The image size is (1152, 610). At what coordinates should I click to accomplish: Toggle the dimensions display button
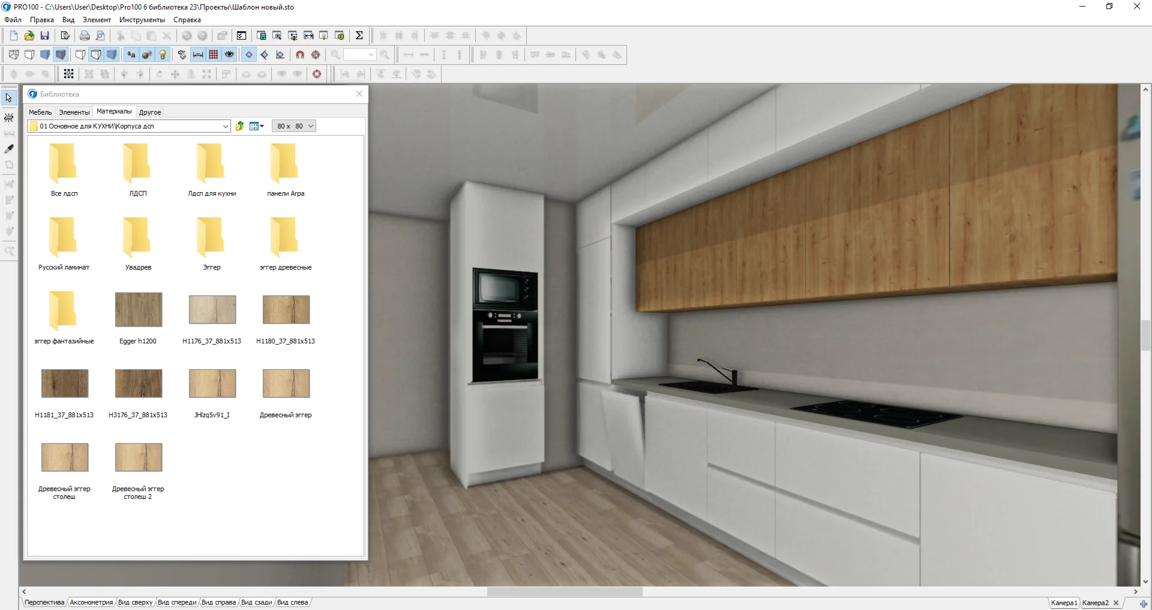click(198, 55)
